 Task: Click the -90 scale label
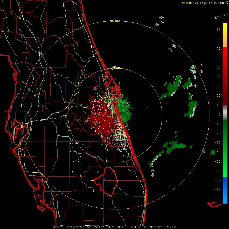(x=218, y=199)
